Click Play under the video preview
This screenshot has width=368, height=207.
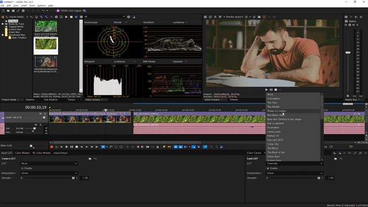click(266, 90)
